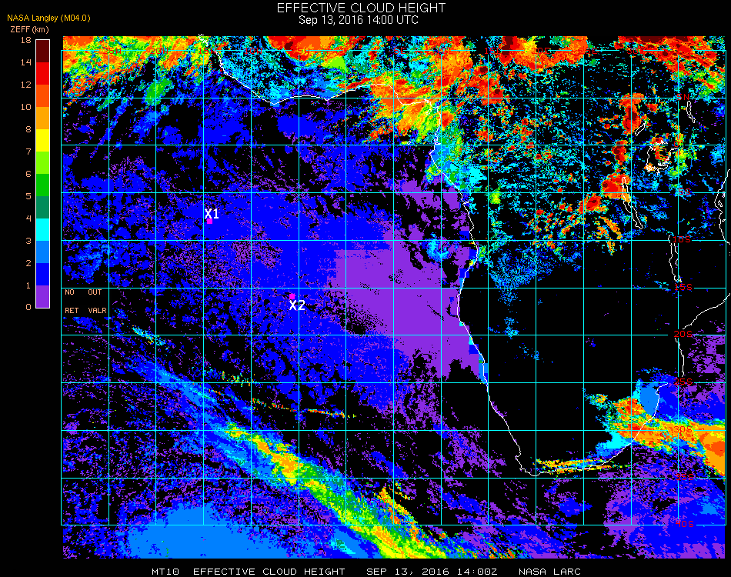Image resolution: width=731 pixels, height=577 pixels.
Task: Click the 30S latitude label
Action: (x=683, y=429)
